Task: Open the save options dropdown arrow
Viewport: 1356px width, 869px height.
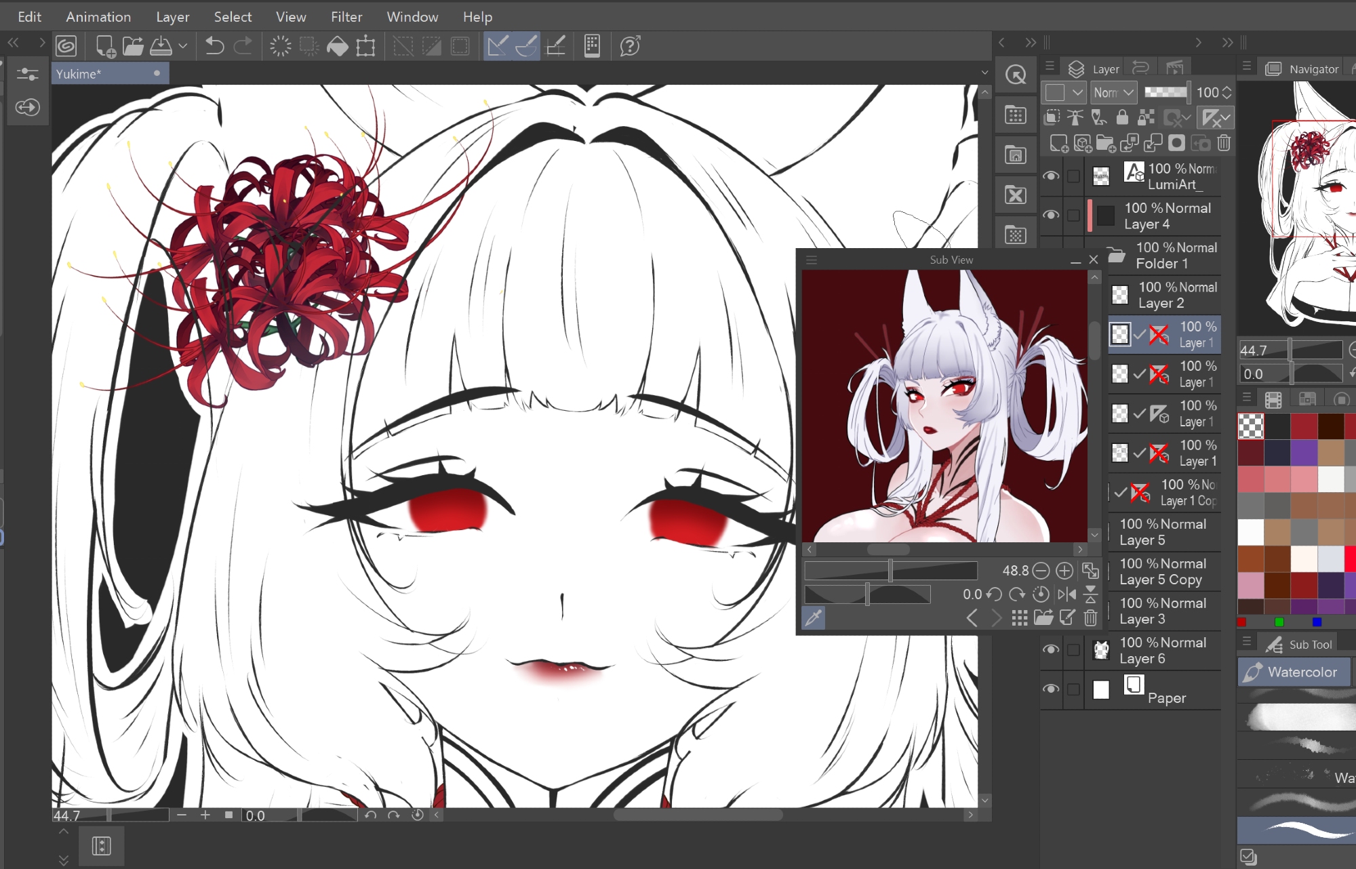Action: 182,46
